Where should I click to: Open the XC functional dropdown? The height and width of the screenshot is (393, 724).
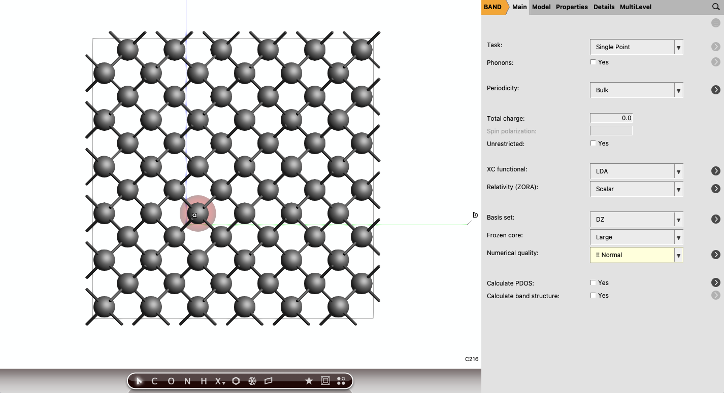[x=636, y=171]
